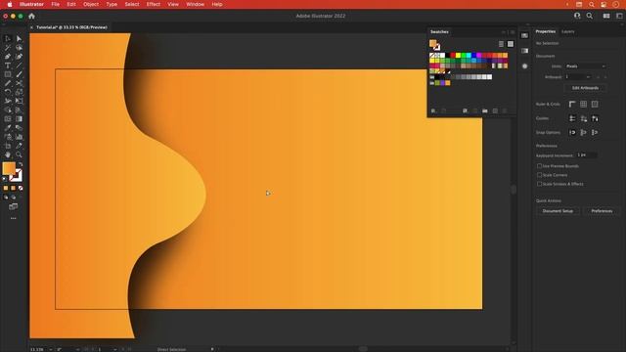Open the Swatch Libraries menu icon

(433, 110)
